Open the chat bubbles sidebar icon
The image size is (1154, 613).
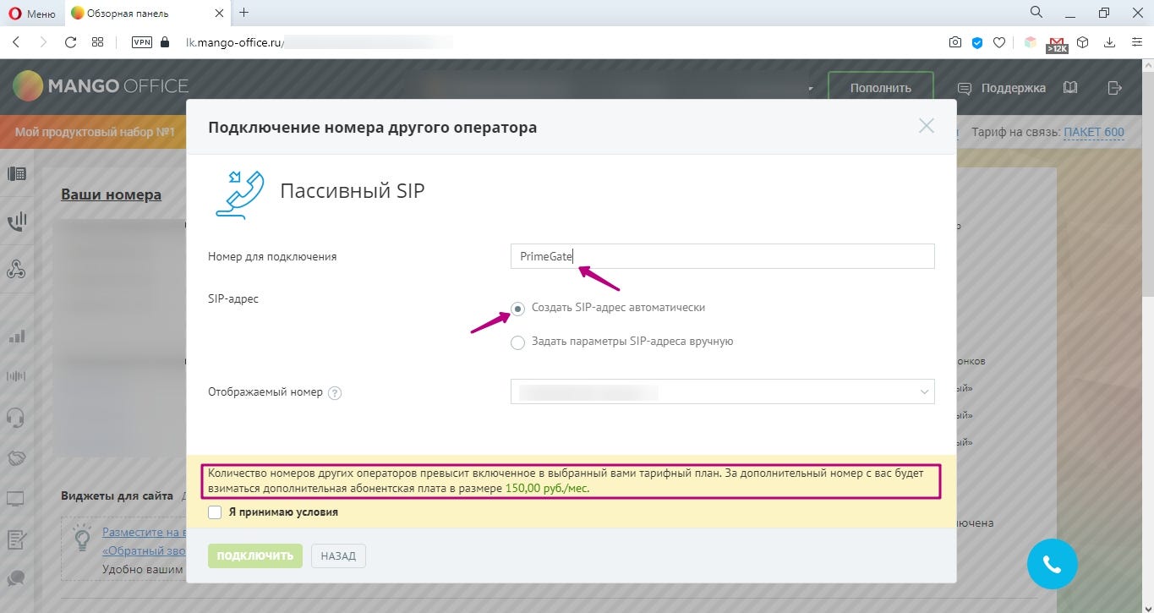pyautogui.click(x=16, y=578)
